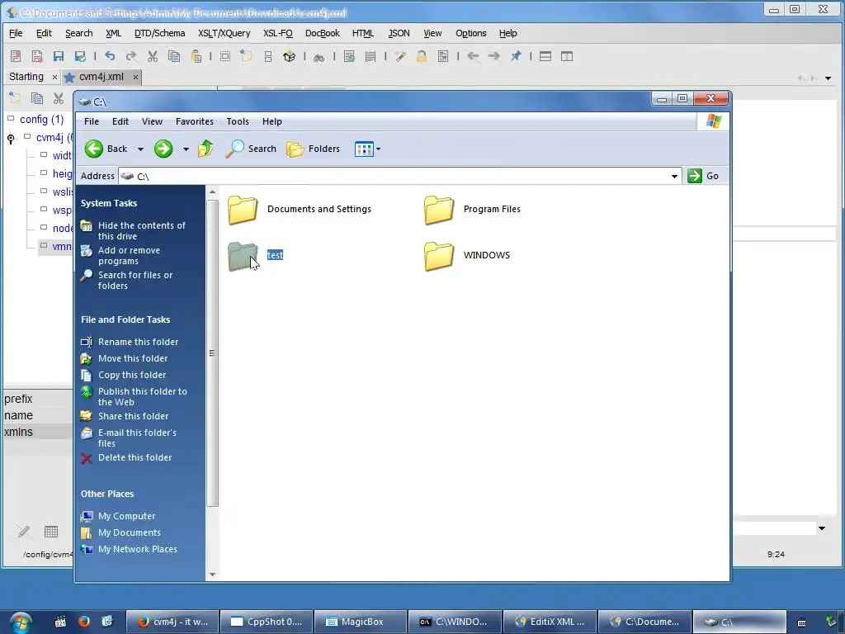The width and height of the screenshot is (845, 634).
Task: Click the vertical split view icon
Action: coord(567,56)
